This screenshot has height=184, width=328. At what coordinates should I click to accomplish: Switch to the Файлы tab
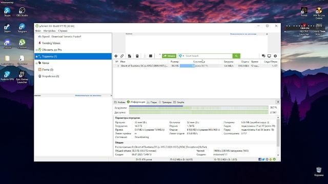tap(119, 102)
